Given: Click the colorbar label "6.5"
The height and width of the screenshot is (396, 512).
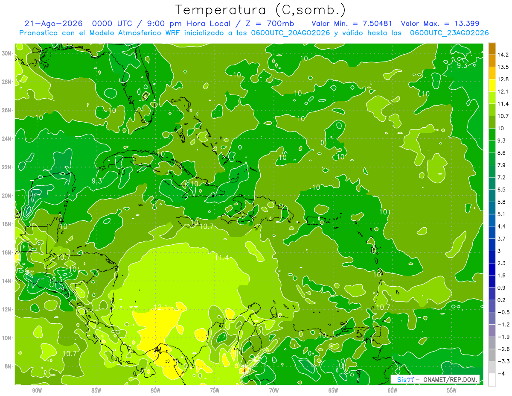Looking at the screenshot, I should [x=501, y=190].
